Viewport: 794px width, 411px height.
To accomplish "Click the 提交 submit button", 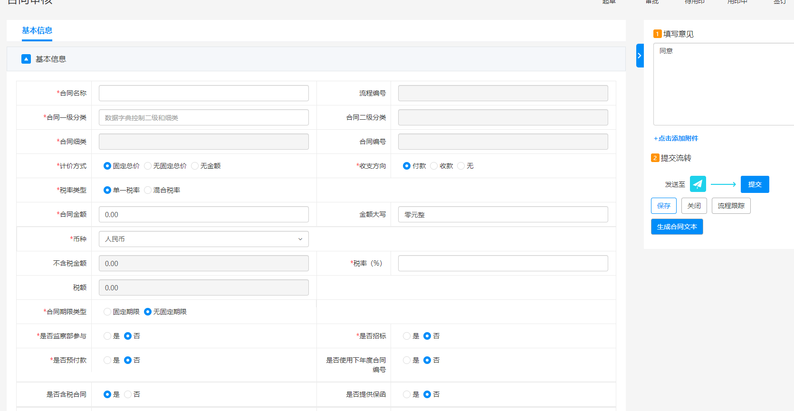I will [x=755, y=184].
